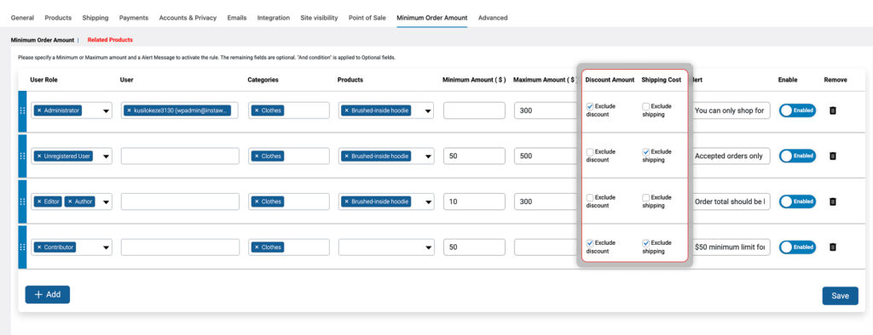Image resolution: width=873 pixels, height=335 pixels.
Task: Toggle Enabled switch for Unregistered User rule
Action: (x=797, y=156)
